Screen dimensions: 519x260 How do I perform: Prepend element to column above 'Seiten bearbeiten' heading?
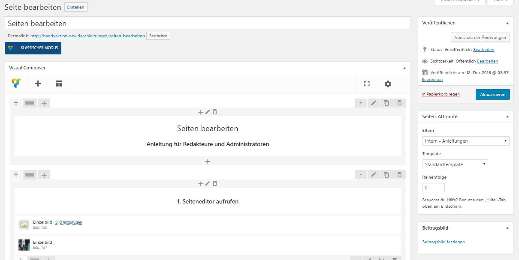coord(200,112)
